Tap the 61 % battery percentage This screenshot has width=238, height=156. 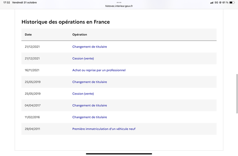[226, 3]
